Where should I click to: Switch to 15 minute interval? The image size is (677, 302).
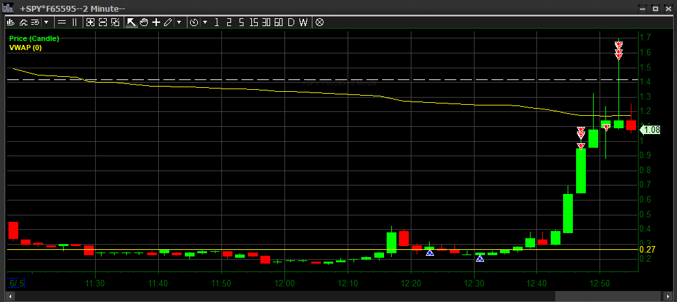point(254,22)
